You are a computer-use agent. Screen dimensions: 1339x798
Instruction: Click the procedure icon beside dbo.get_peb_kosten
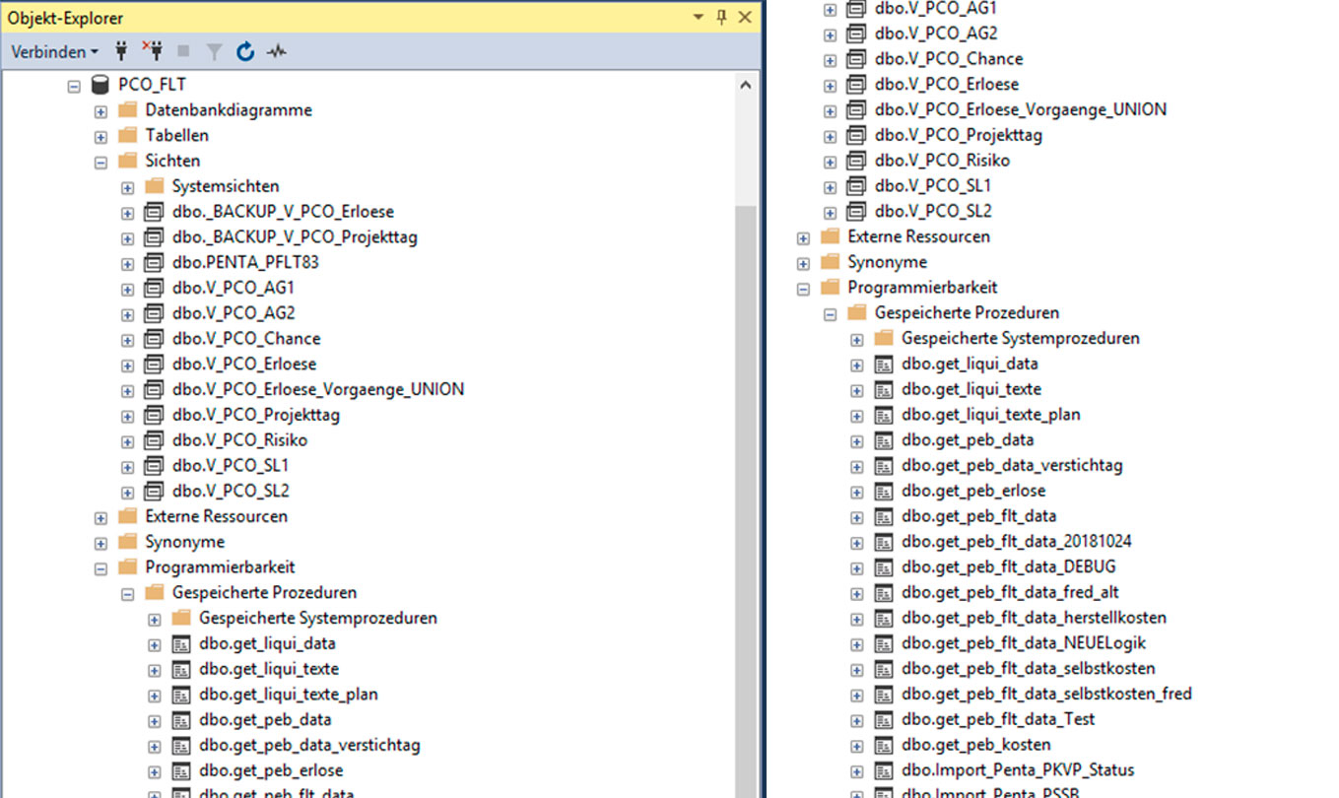coord(883,745)
